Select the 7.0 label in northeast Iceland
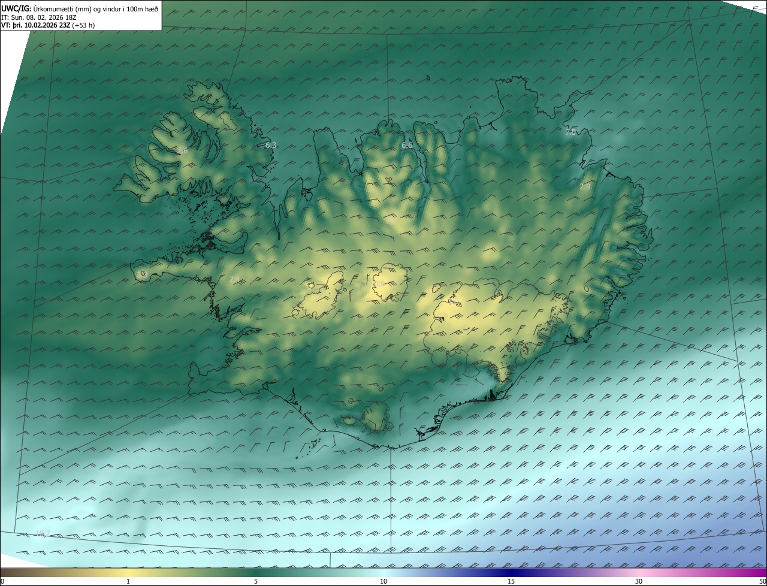Image resolution: width=767 pixels, height=586 pixels. pyautogui.click(x=570, y=132)
